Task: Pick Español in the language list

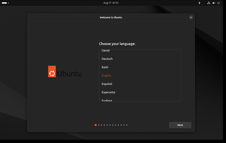Action: pyautogui.click(x=140, y=84)
